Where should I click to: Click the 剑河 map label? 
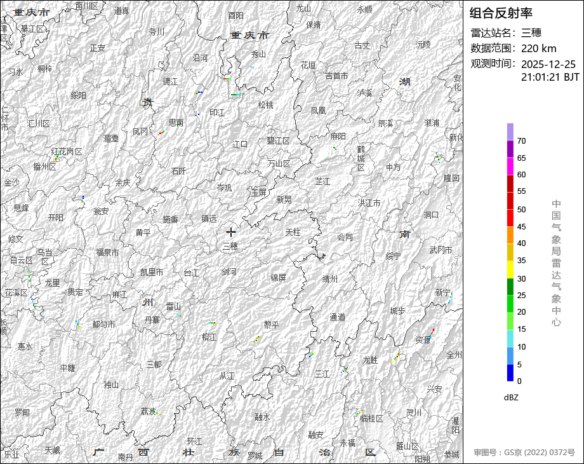pos(229,272)
